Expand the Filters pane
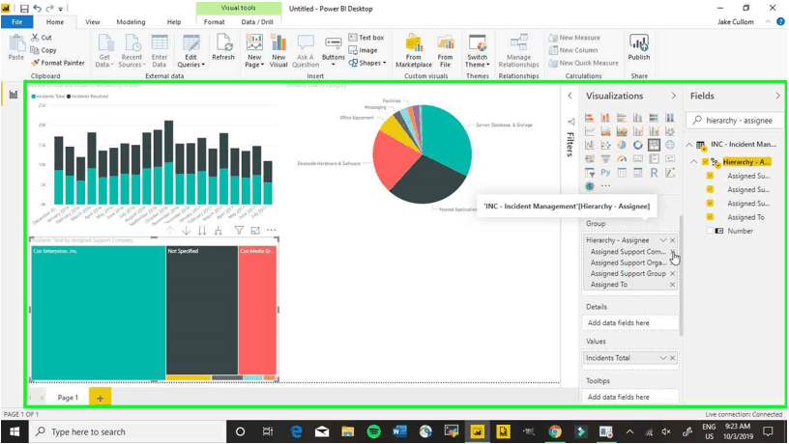The height and width of the screenshot is (444, 789). pyautogui.click(x=570, y=96)
